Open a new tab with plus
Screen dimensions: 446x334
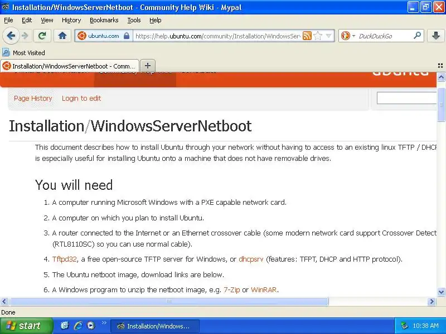pos(148,66)
